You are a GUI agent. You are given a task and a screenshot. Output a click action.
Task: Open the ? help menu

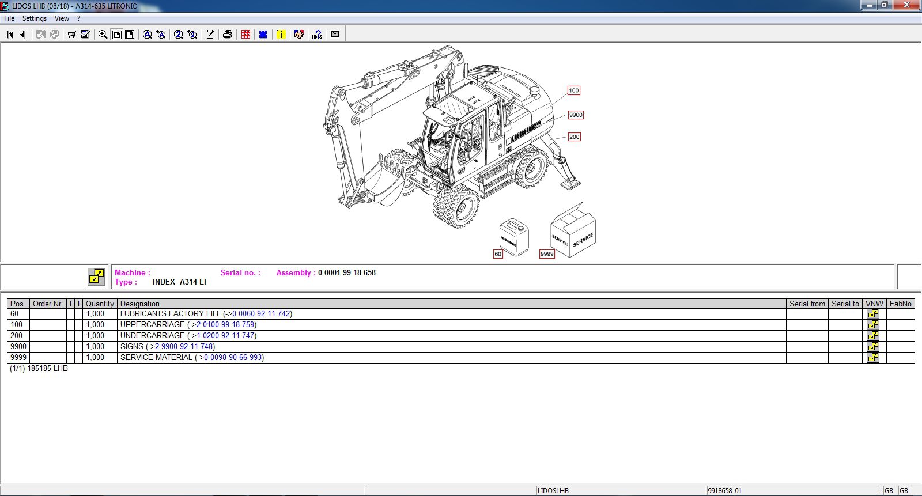point(79,18)
